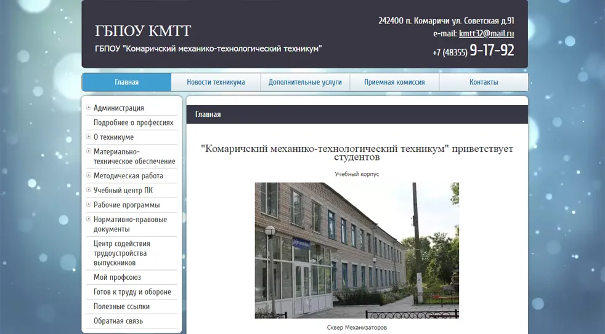The height and width of the screenshot is (334, 605).
Task: Expand the Методическая работа plus icon
Action: click(89, 175)
